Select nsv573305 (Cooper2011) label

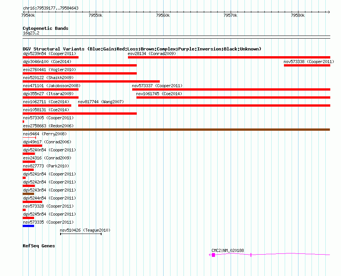pyautogui.click(x=48, y=118)
